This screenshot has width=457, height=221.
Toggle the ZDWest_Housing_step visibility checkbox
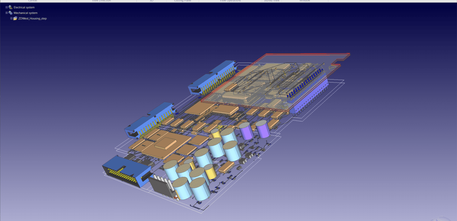(11, 18)
